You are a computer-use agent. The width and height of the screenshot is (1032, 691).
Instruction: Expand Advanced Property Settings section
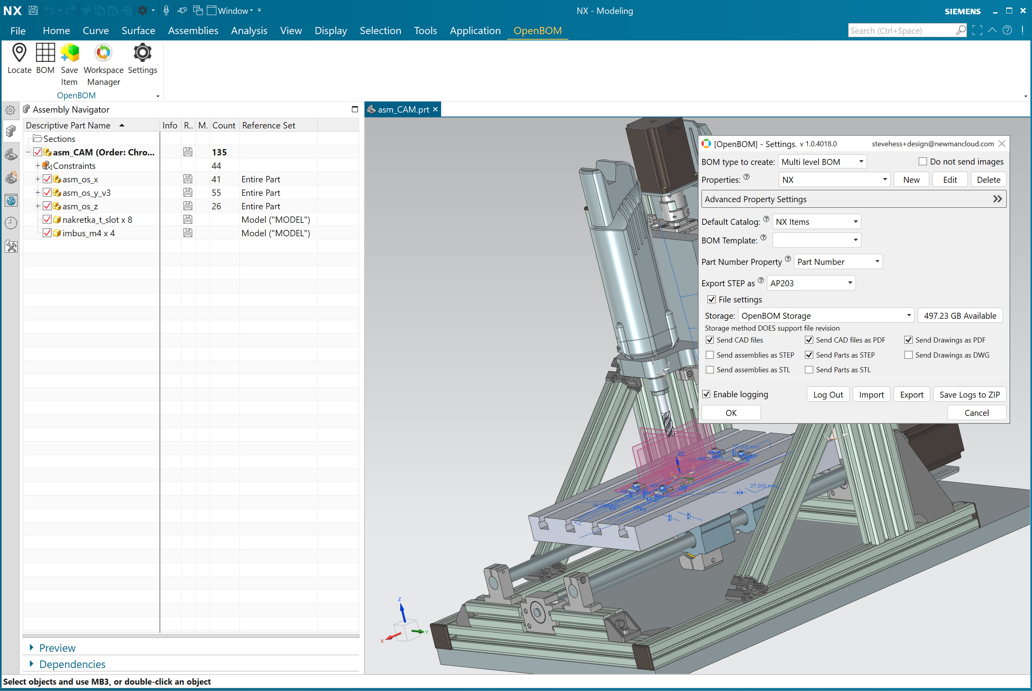tap(854, 199)
